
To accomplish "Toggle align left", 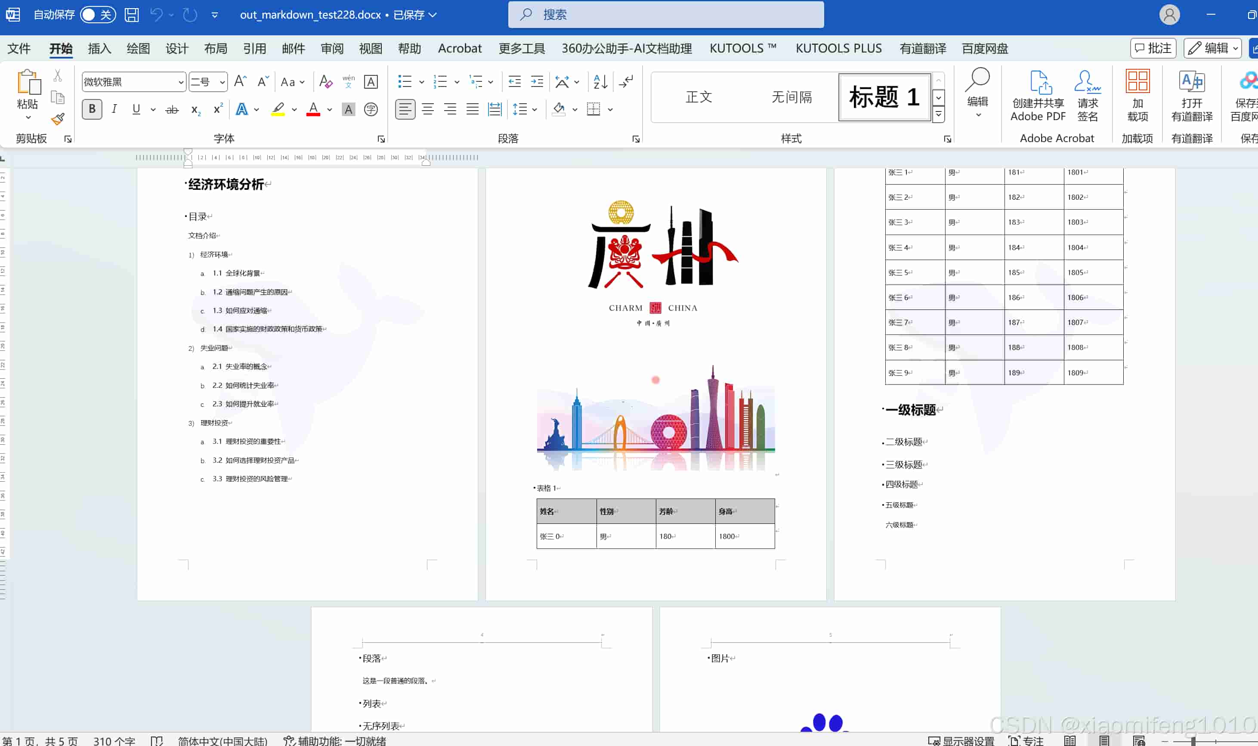I will 405,109.
